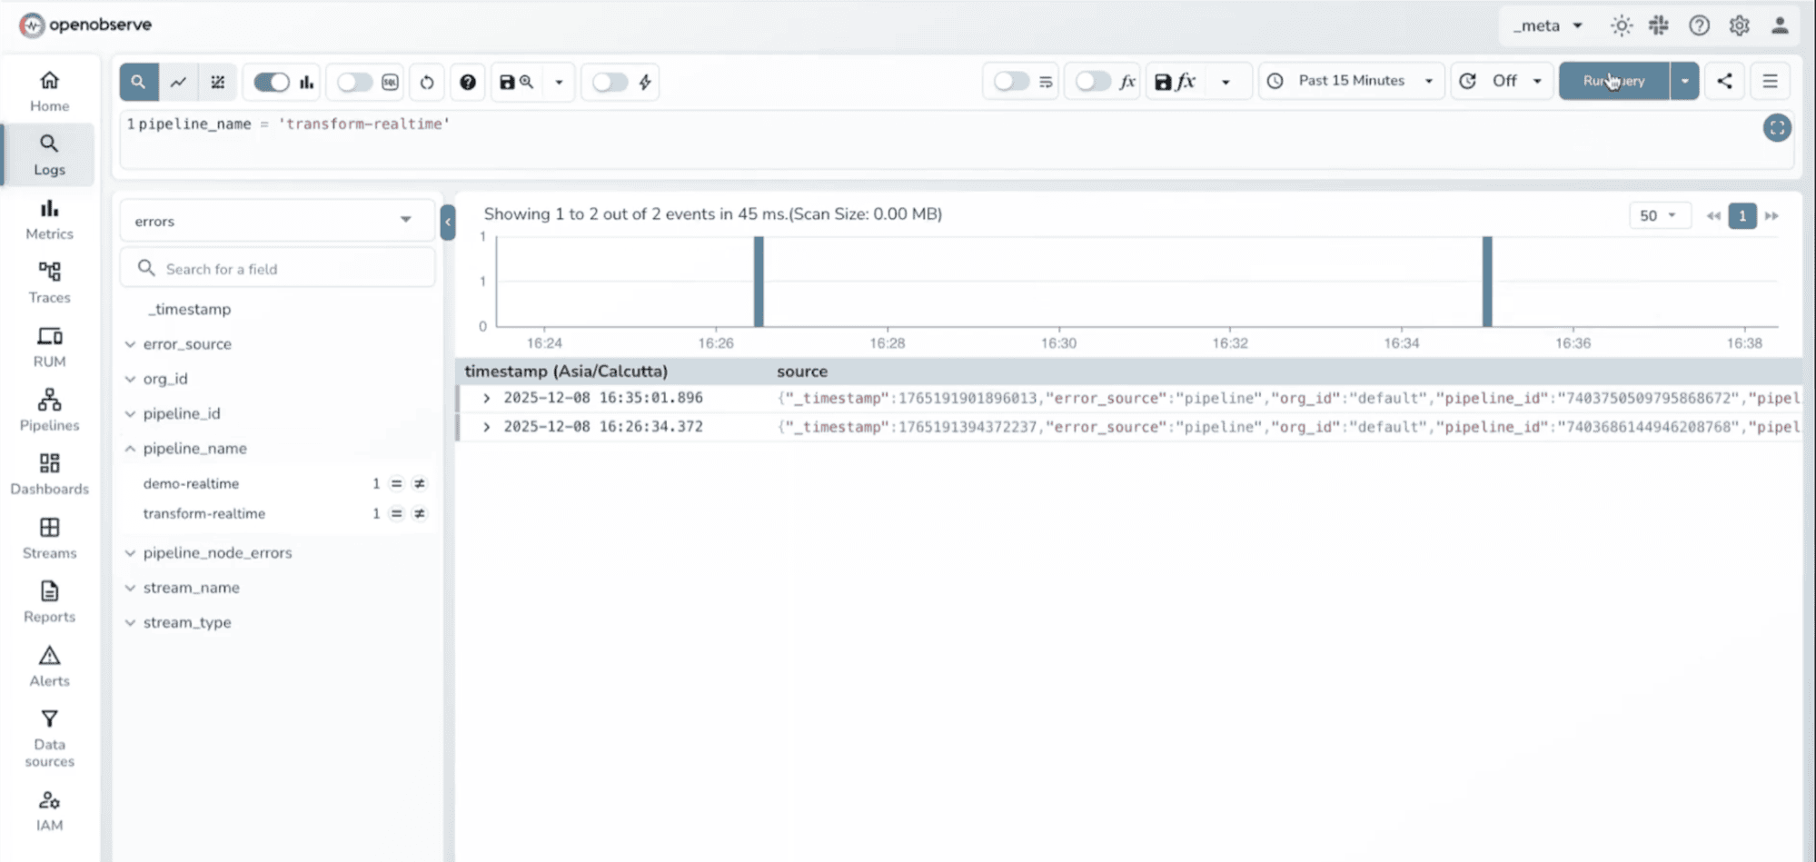Image resolution: width=1816 pixels, height=862 pixels.
Task: Share the current logs search
Action: (x=1723, y=81)
